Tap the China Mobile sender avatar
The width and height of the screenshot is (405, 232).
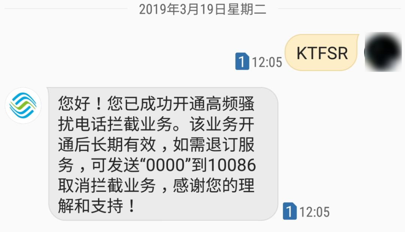point(23,106)
